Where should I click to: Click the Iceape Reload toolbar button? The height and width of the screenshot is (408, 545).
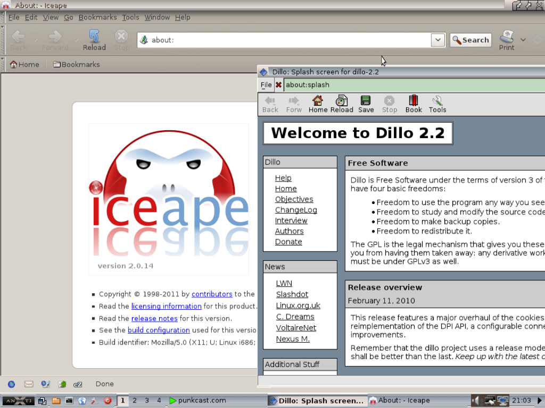94,40
